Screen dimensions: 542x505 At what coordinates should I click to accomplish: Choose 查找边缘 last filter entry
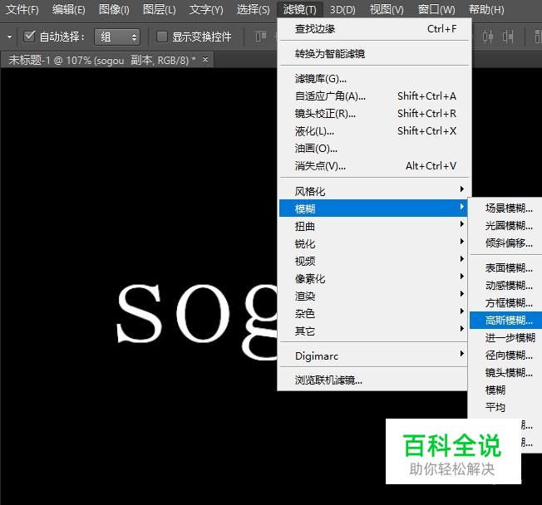tap(373, 29)
